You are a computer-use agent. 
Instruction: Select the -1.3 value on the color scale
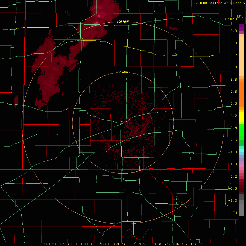point(233,201)
